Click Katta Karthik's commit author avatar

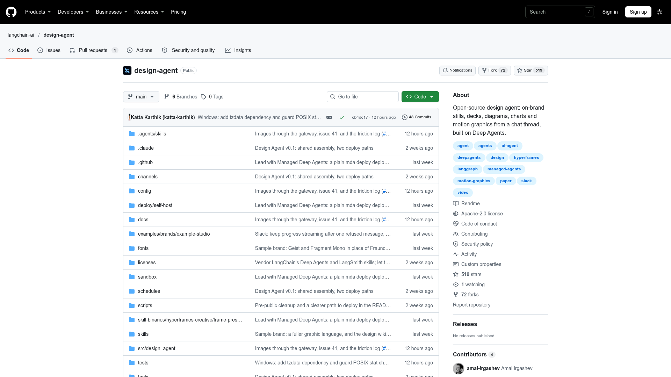point(129,117)
